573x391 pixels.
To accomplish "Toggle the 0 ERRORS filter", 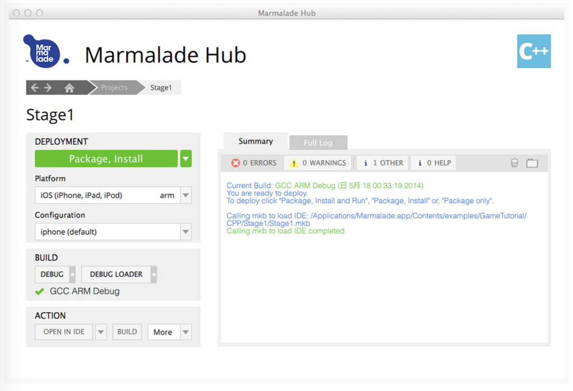I will 253,163.
